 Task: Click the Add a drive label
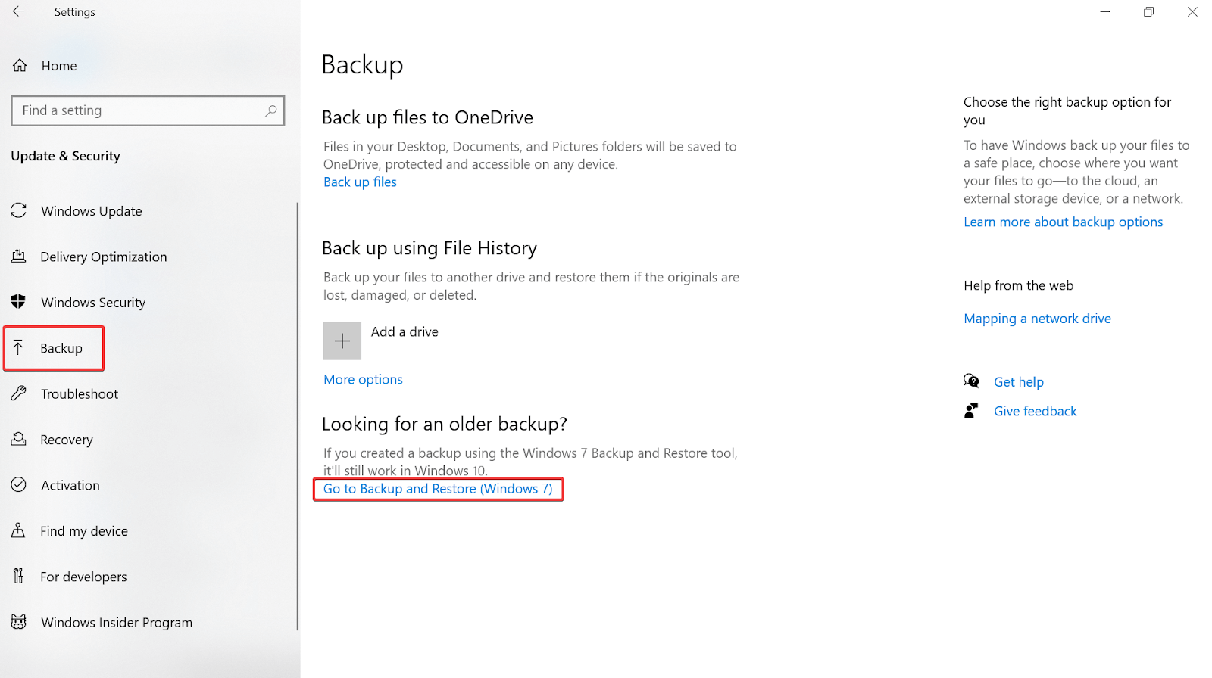pyautogui.click(x=405, y=331)
